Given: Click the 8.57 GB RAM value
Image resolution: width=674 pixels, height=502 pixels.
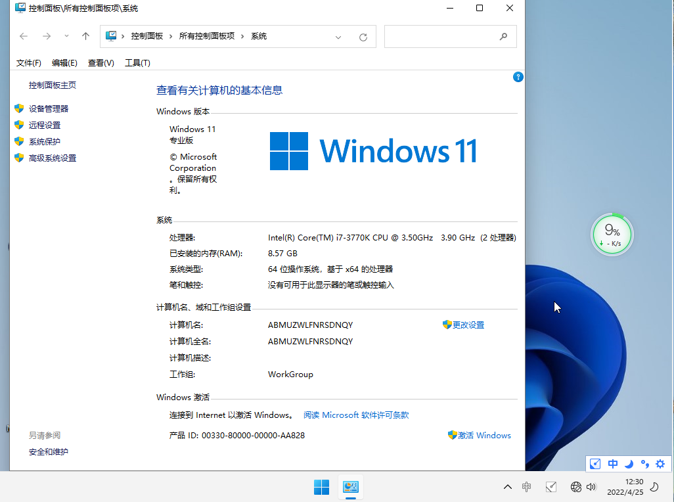Looking at the screenshot, I should pyautogui.click(x=282, y=254).
